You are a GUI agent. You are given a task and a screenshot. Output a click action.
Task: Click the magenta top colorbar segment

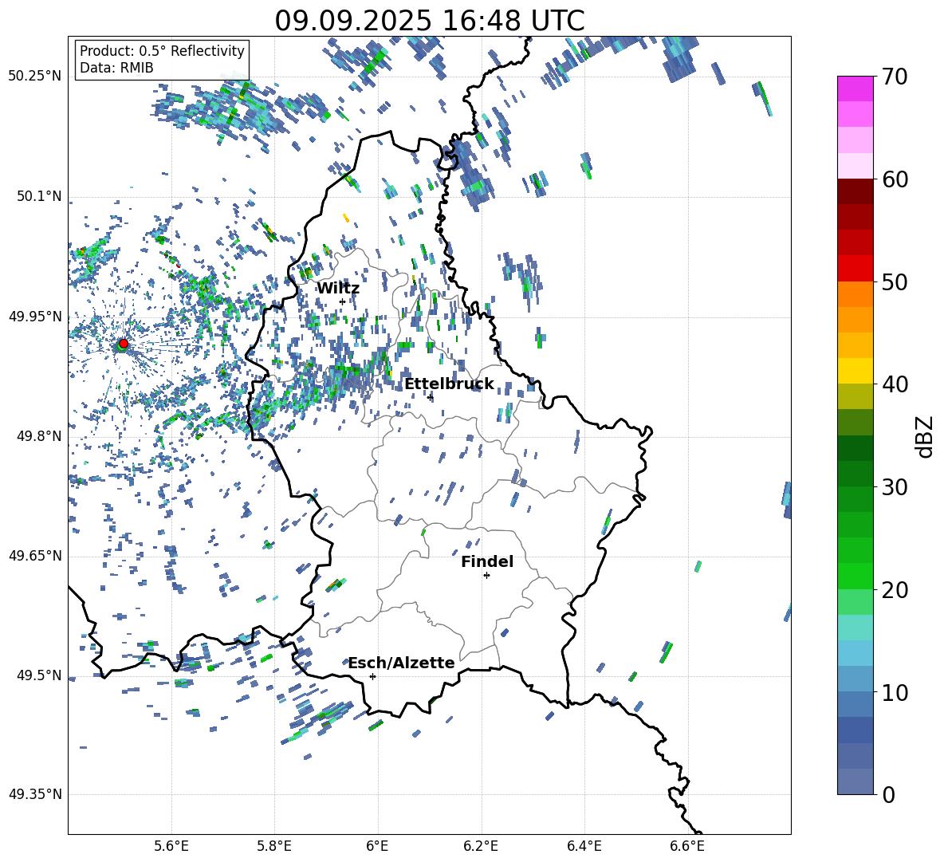[x=855, y=89]
